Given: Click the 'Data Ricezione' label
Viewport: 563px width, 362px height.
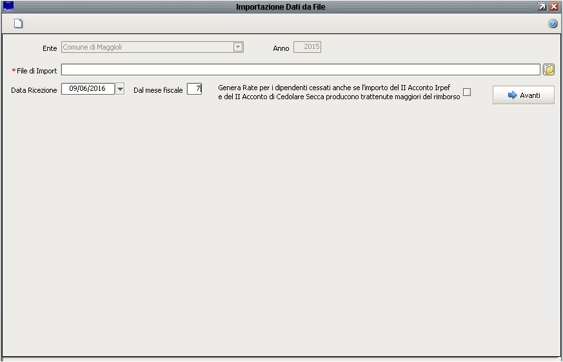Looking at the screenshot, I should (x=34, y=90).
